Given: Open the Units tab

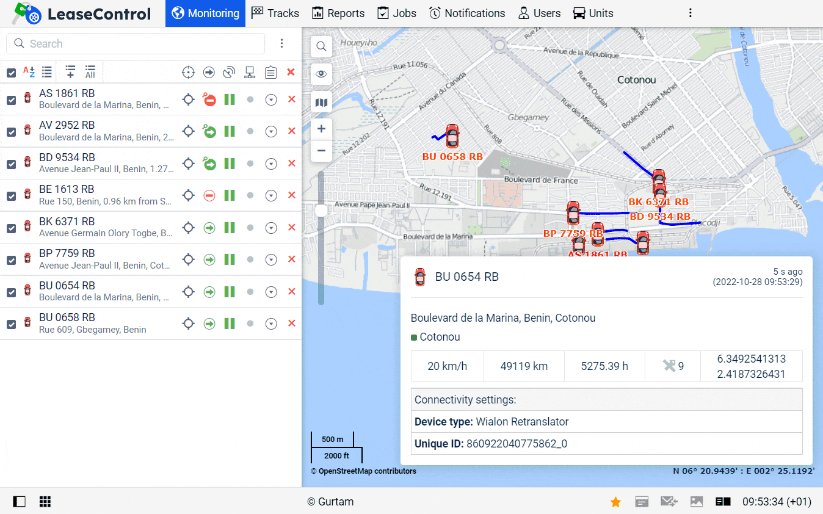Looking at the screenshot, I should pos(593,13).
